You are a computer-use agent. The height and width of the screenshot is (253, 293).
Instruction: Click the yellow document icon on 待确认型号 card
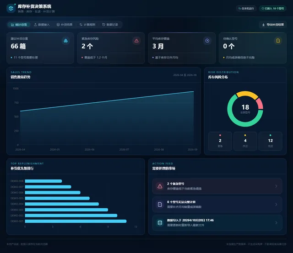point(278,41)
